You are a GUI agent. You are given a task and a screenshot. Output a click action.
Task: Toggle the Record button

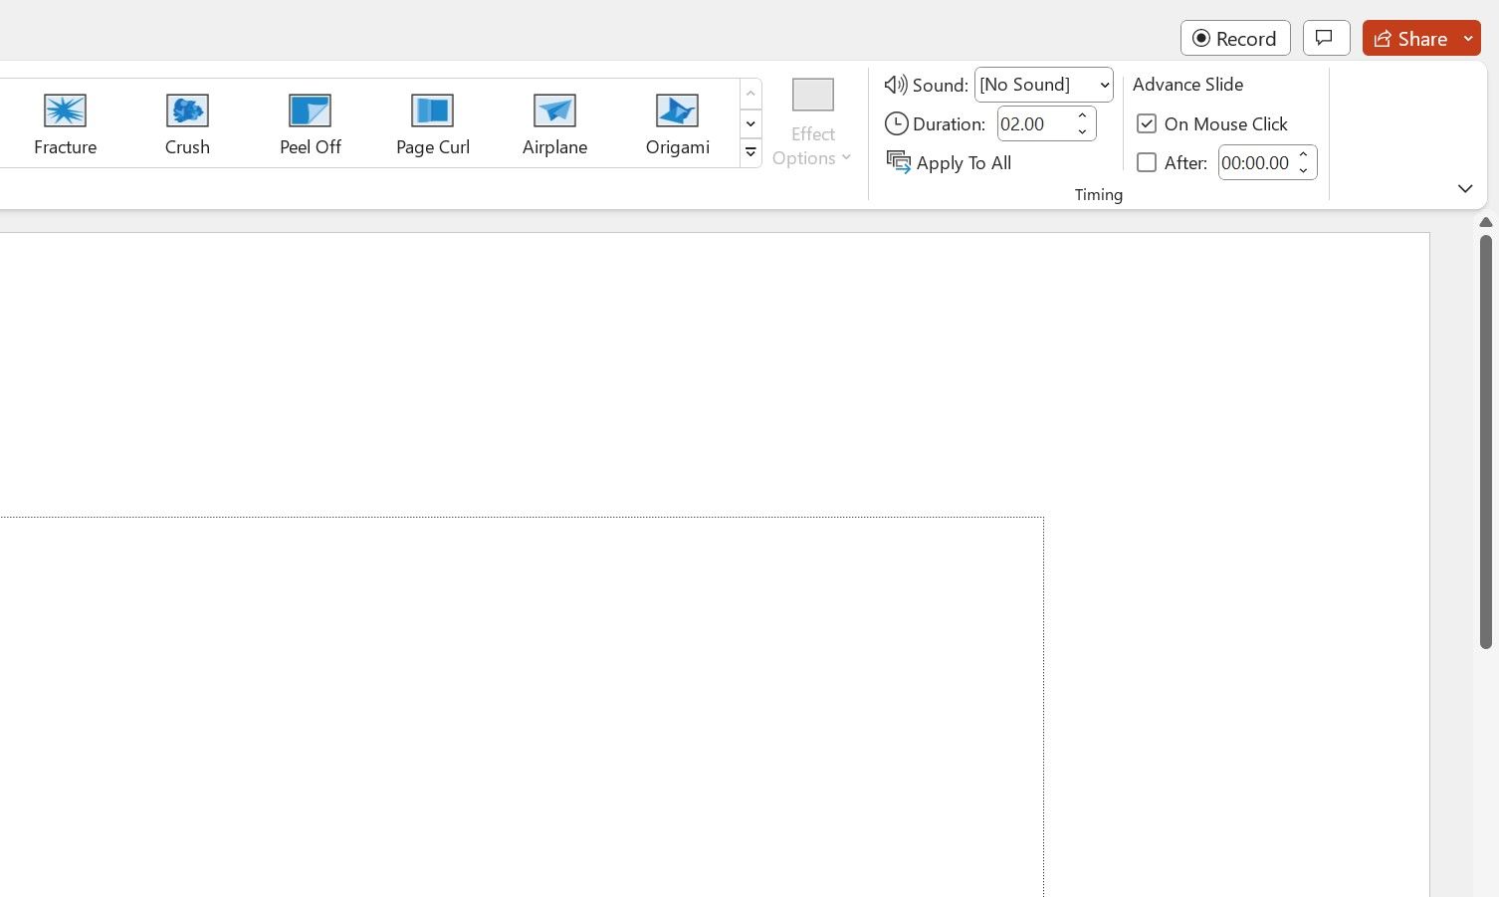pos(1235,38)
